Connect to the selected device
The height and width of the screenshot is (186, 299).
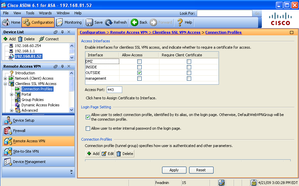(x=49, y=39)
